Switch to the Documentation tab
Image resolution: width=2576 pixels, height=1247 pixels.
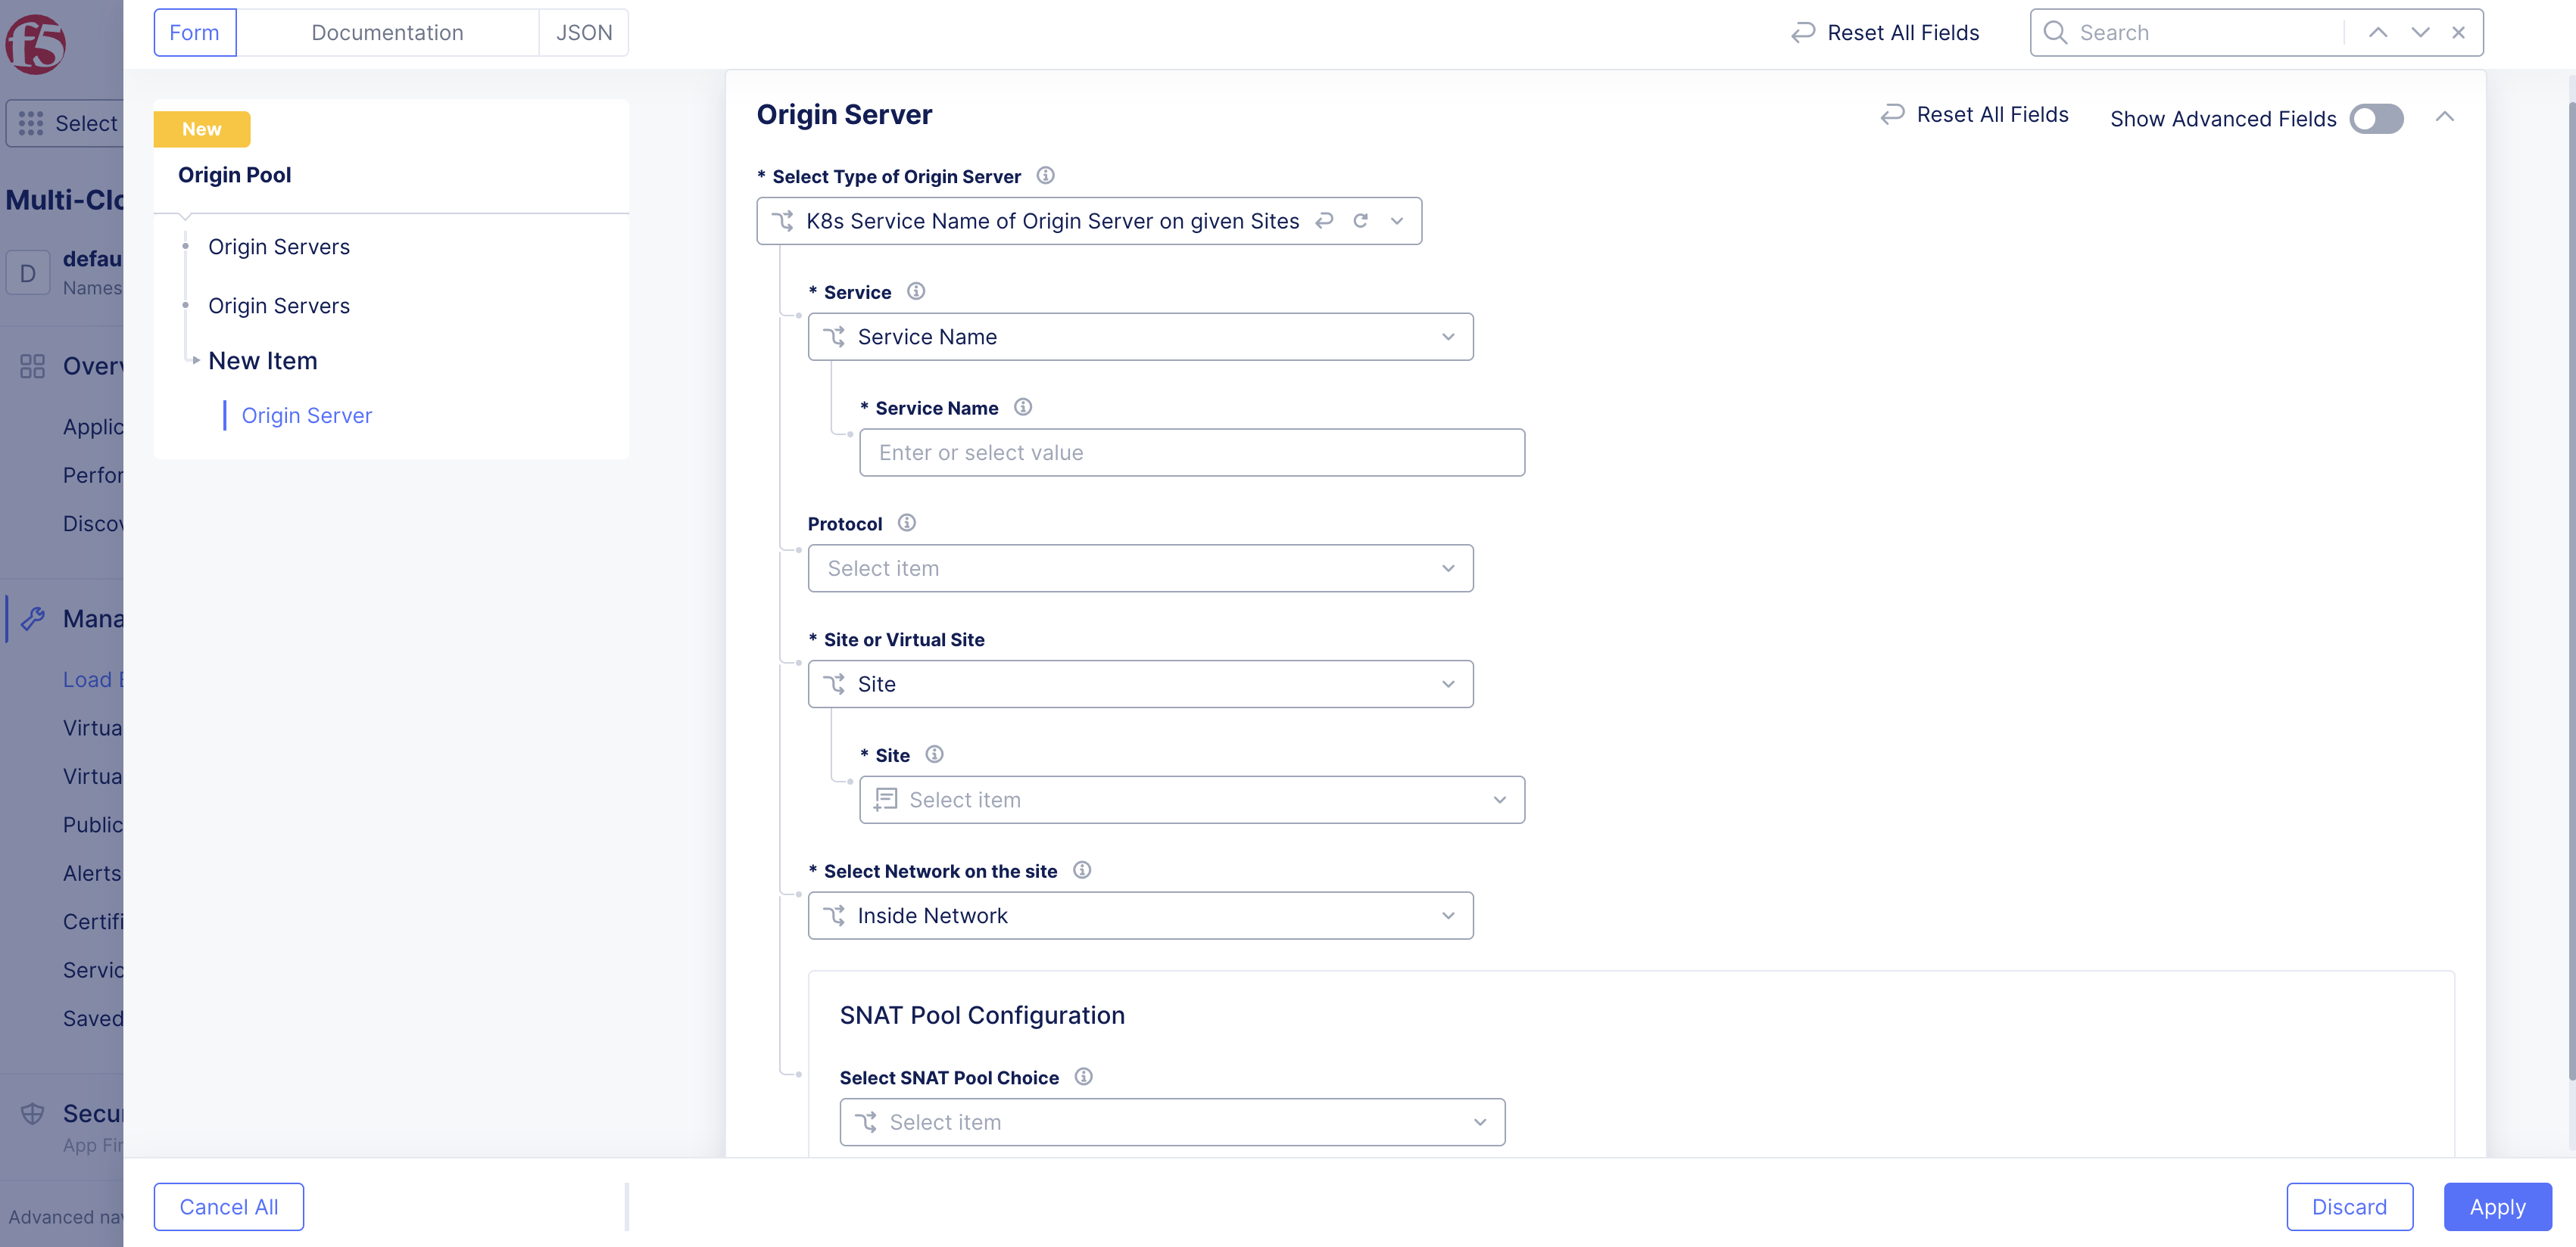[388, 32]
